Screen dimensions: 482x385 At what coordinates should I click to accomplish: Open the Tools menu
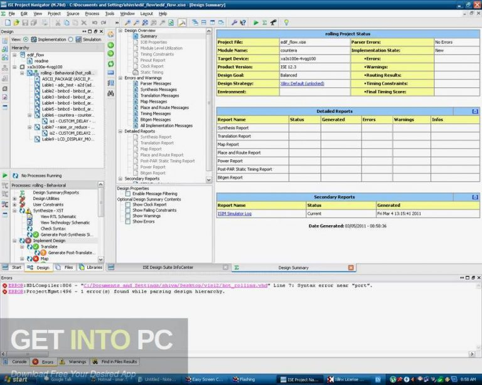(110, 14)
